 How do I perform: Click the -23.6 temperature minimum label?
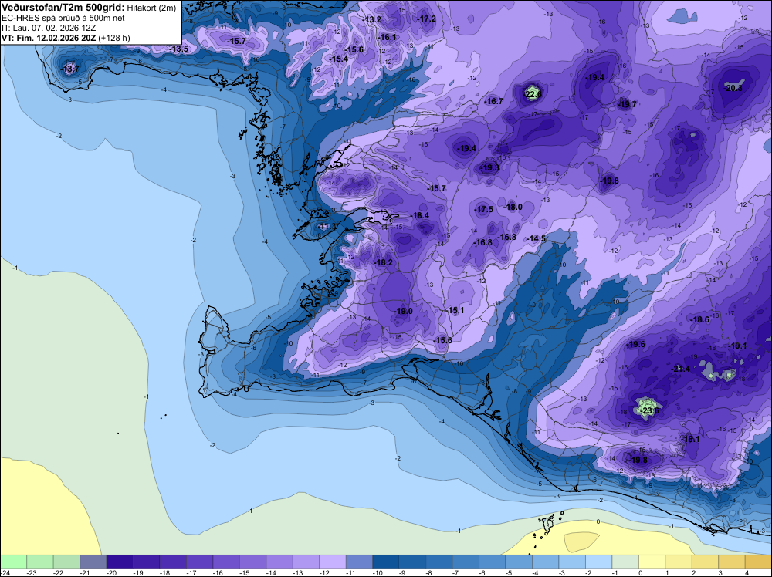click(650, 410)
